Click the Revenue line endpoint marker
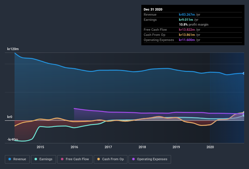 click(244, 73)
